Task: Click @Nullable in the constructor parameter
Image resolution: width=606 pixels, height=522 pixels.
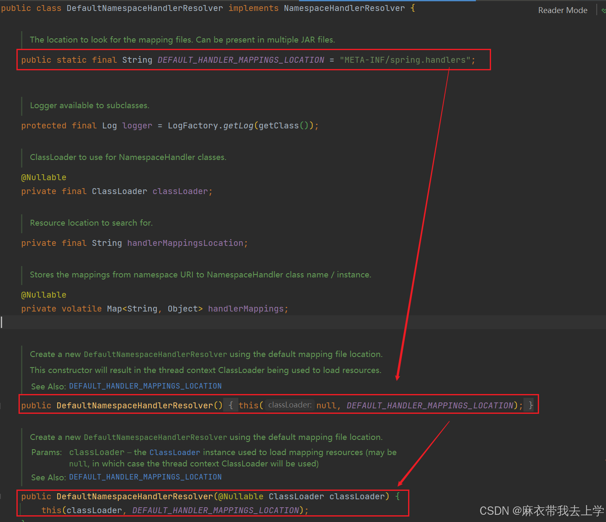Action: coord(241,496)
